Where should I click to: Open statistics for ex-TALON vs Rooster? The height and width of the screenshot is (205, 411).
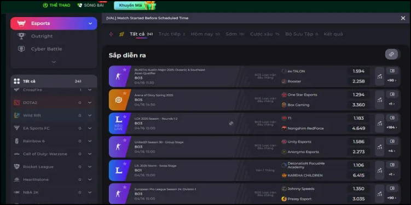380,76
